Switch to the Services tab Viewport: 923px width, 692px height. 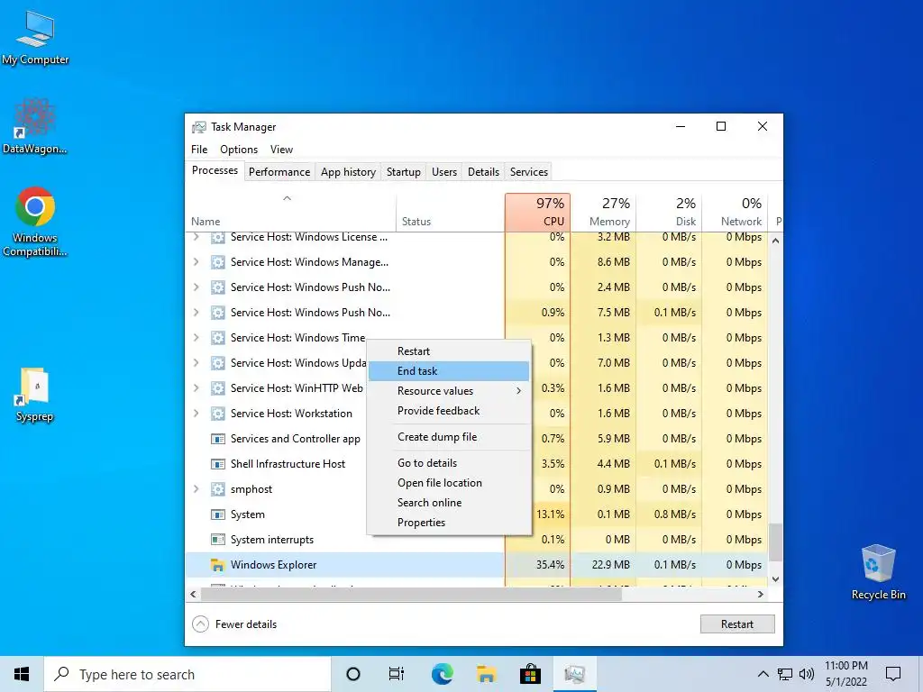528,172
